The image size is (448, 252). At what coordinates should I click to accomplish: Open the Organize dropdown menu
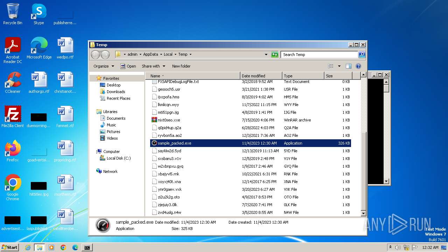[x=104, y=66]
